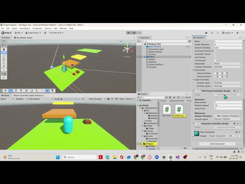Select the Hand view tool in Scene

pyautogui.click(x=4, y=49)
